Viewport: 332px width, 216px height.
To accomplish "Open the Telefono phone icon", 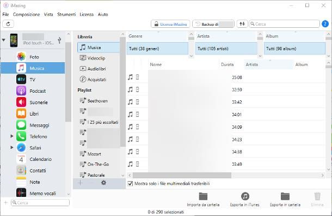I will point(21,136).
